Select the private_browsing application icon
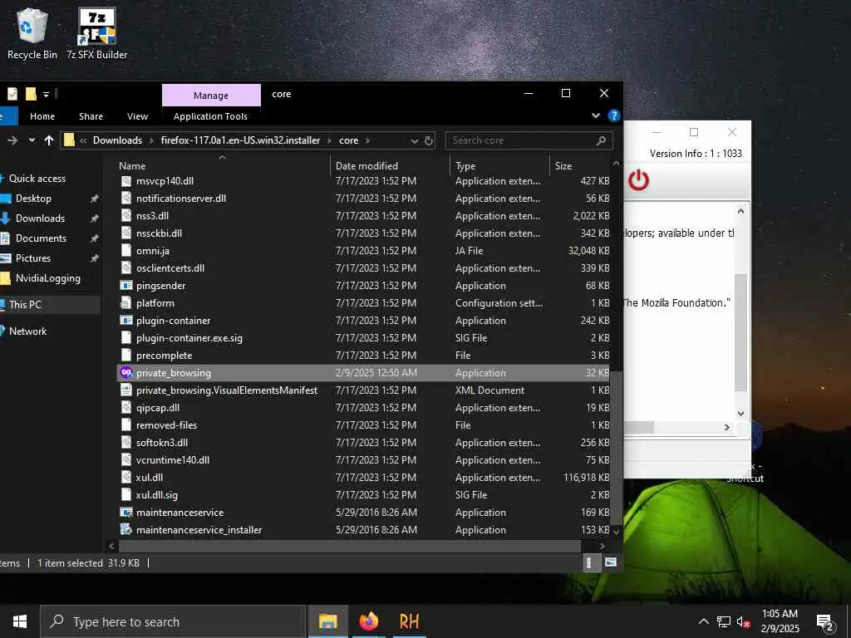The height and width of the screenshot is (638, 851). (126, 373)
